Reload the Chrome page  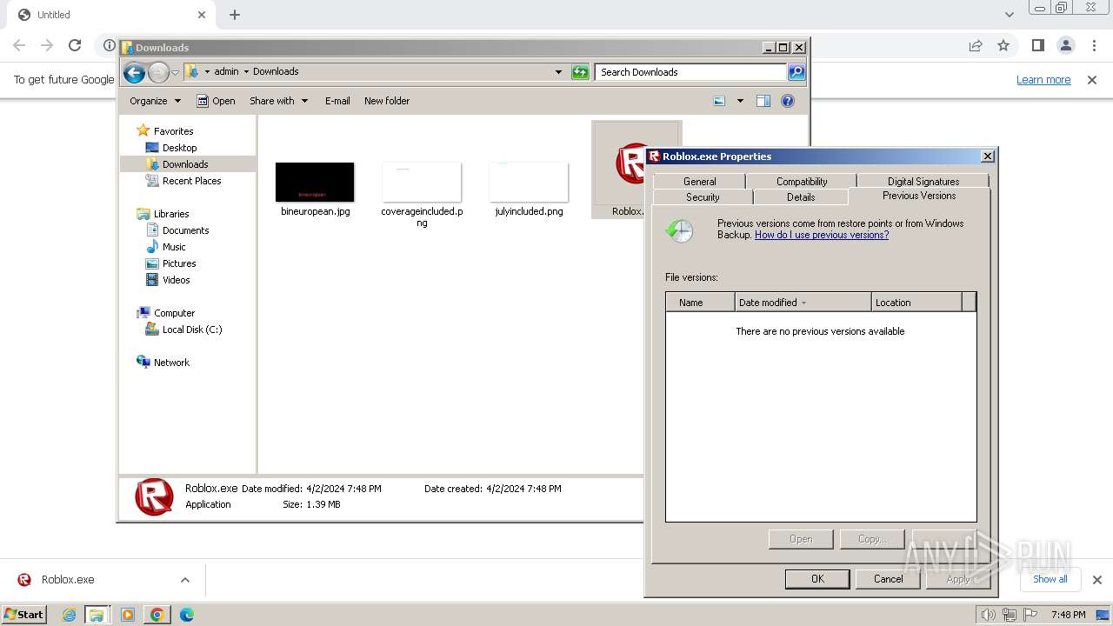click(75, 45)
